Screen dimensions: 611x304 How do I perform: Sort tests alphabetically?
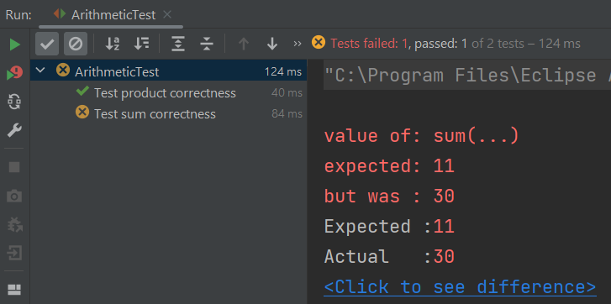click(113, 44)
